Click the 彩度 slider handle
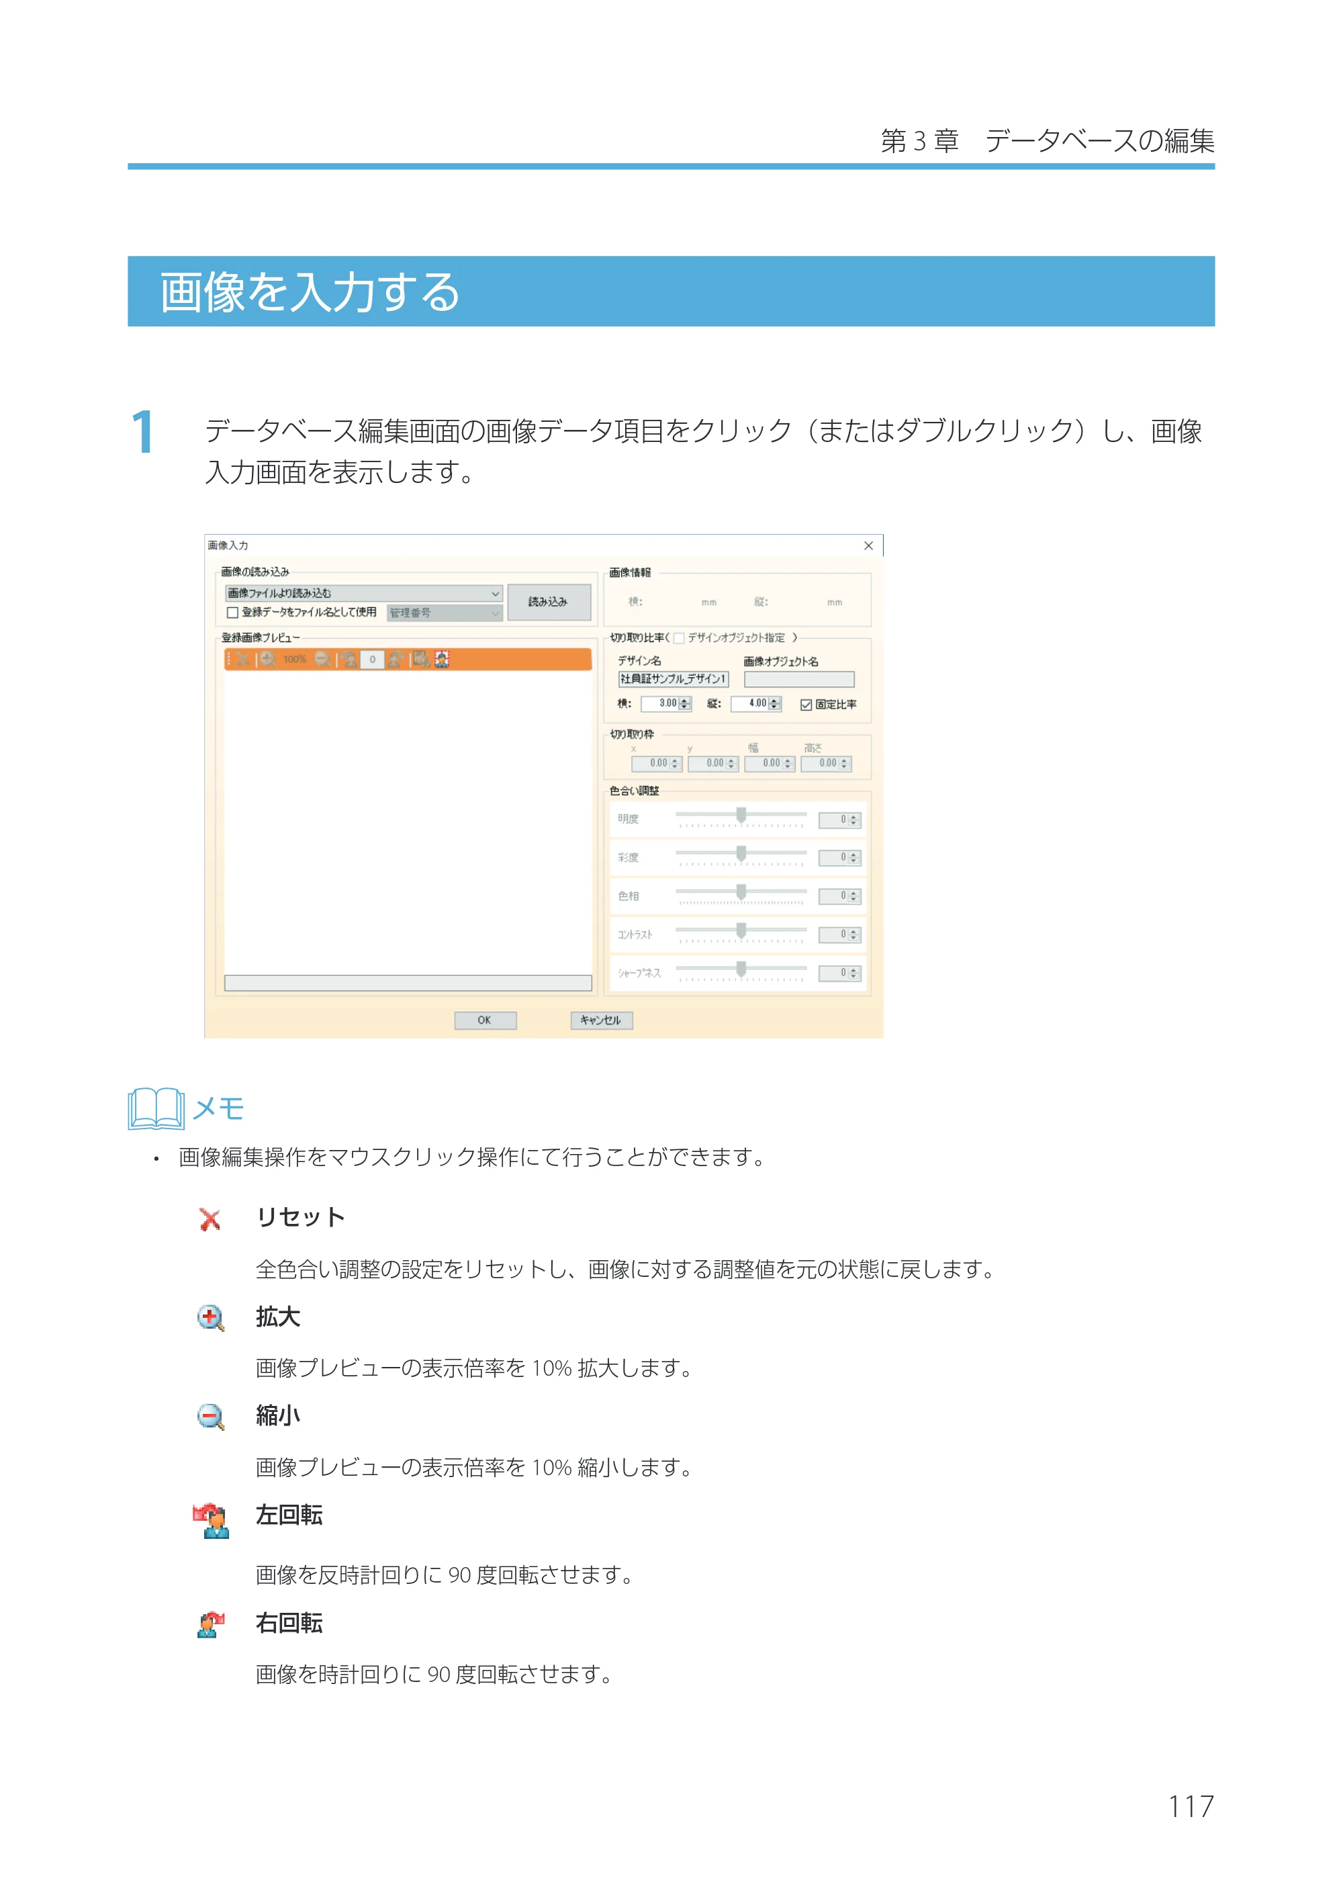This screenshot has height=1901, width=1343. (x=741, y=854)
